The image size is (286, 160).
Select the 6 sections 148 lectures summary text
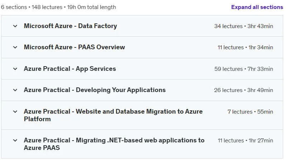pos(58,7)
